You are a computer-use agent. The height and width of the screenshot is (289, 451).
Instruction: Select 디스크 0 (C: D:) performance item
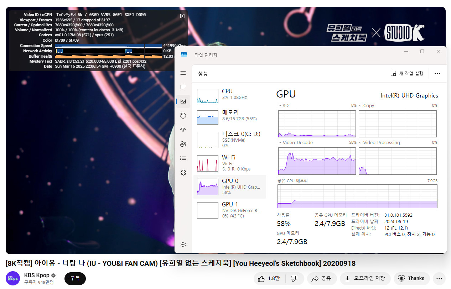[x=230, y=140]
